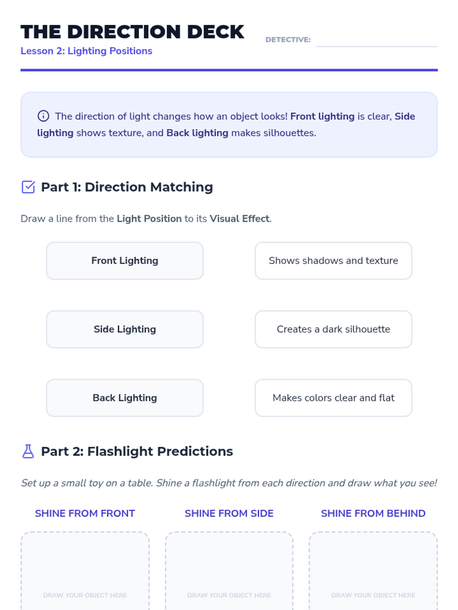The height and width of the screenshot is (610, 458).
Task: Click The Direction Deck title
Action: coord(132,32)
